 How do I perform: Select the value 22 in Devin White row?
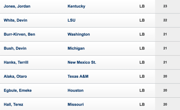tap(165, 20)
